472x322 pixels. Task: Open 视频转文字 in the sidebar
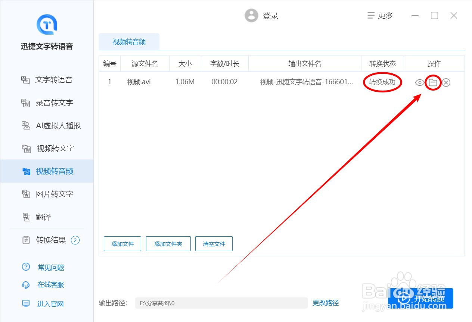point(47,148)
